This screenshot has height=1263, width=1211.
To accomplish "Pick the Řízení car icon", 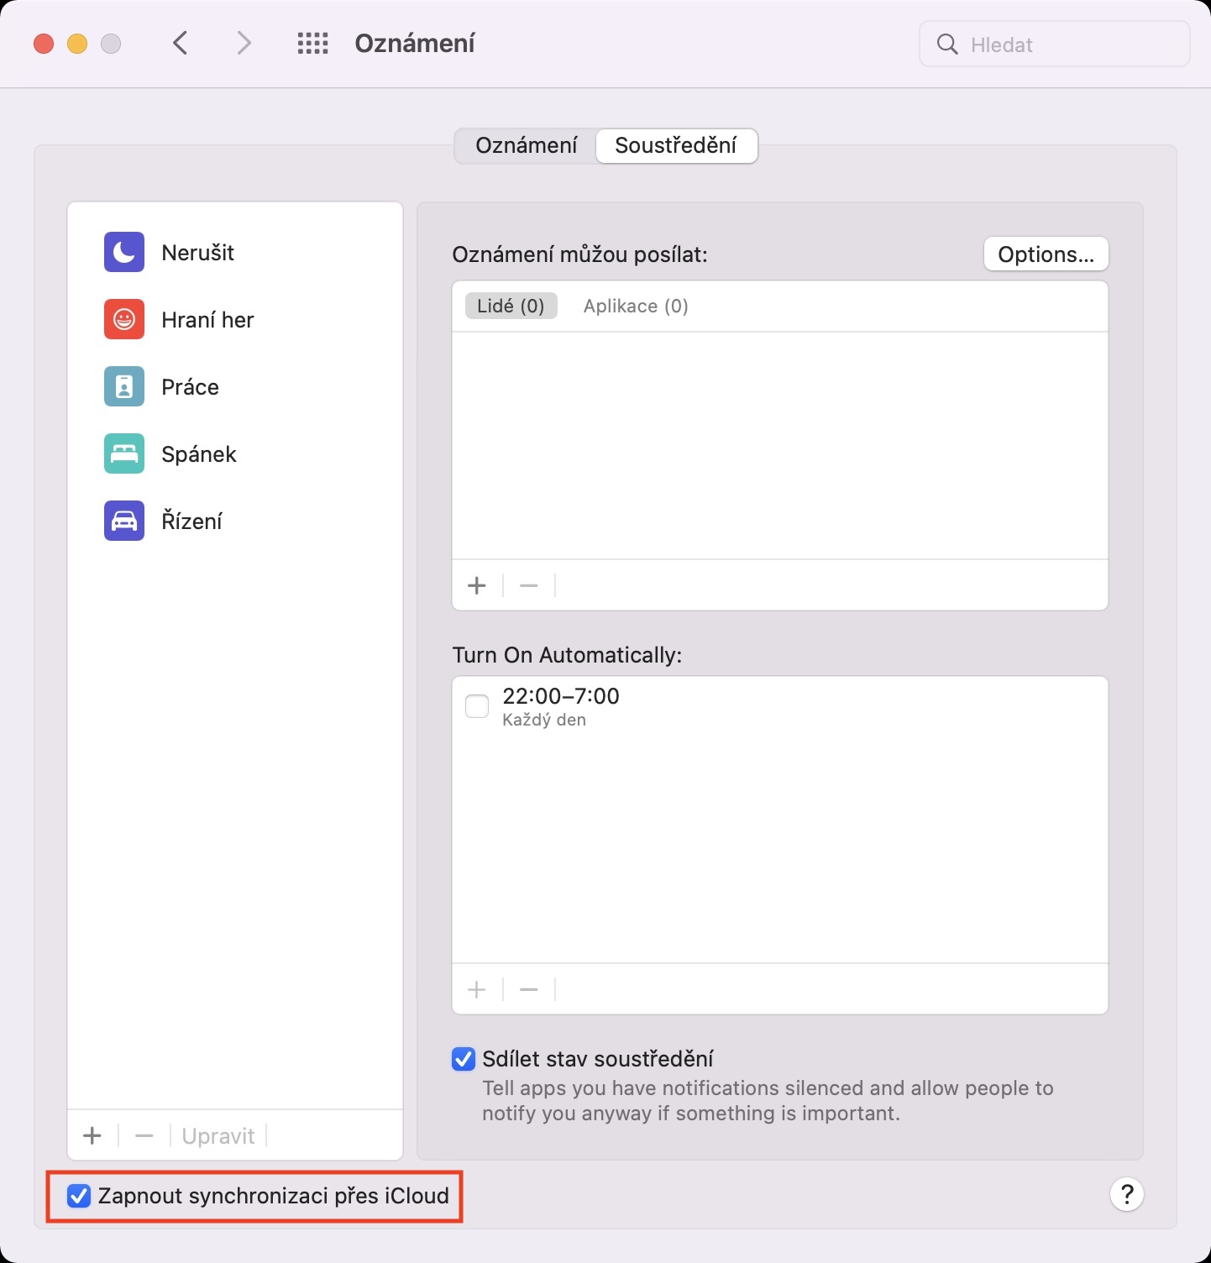I will 124,521.
